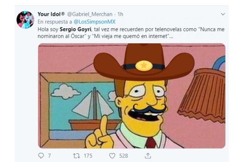Click the tweet text about telenovelas
Screen dimensions: 244x162
[131, 33]
